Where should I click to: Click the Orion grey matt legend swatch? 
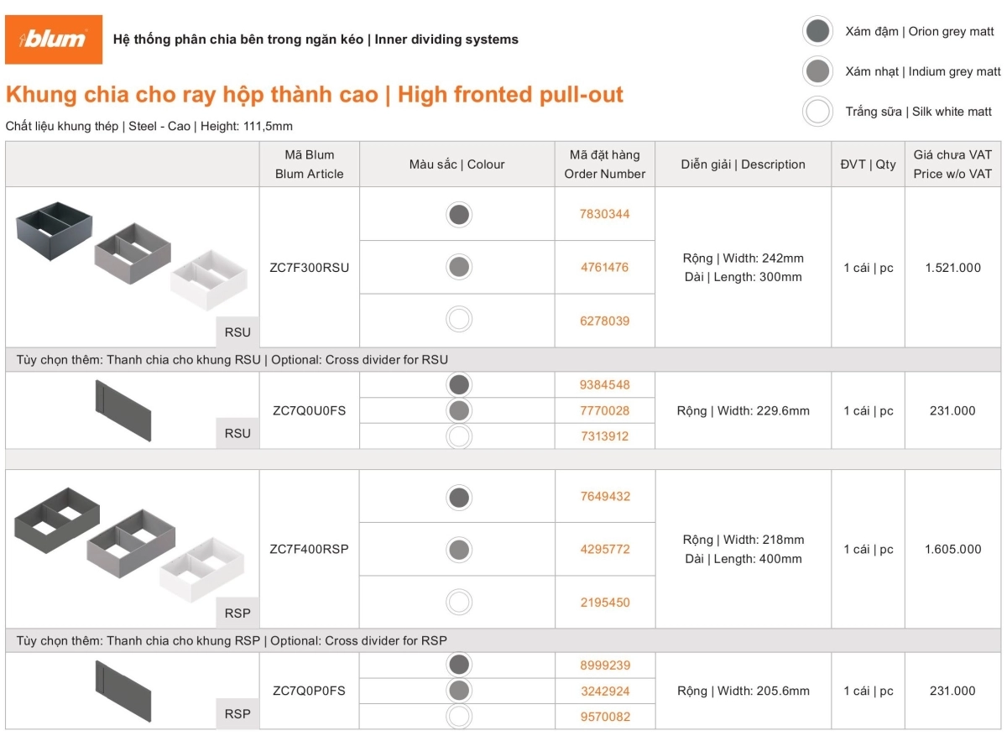click(817, 32)
